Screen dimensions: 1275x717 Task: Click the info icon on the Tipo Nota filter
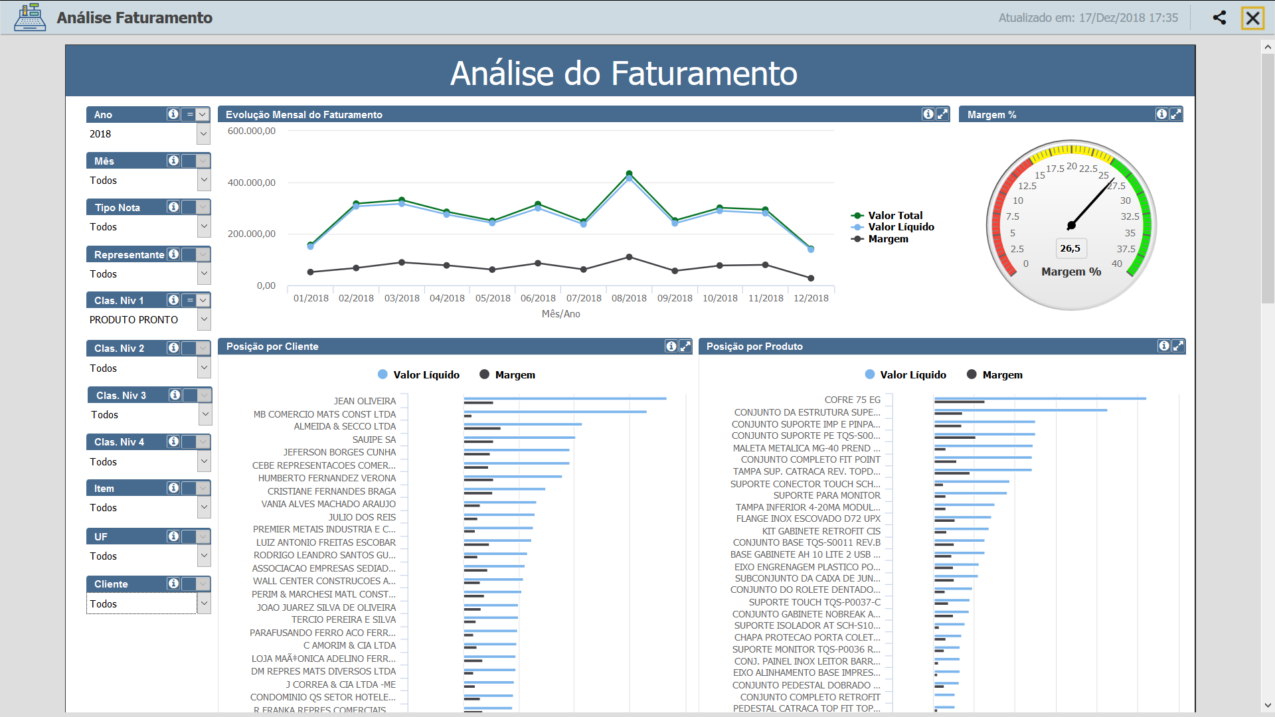[x=173, y=207]
